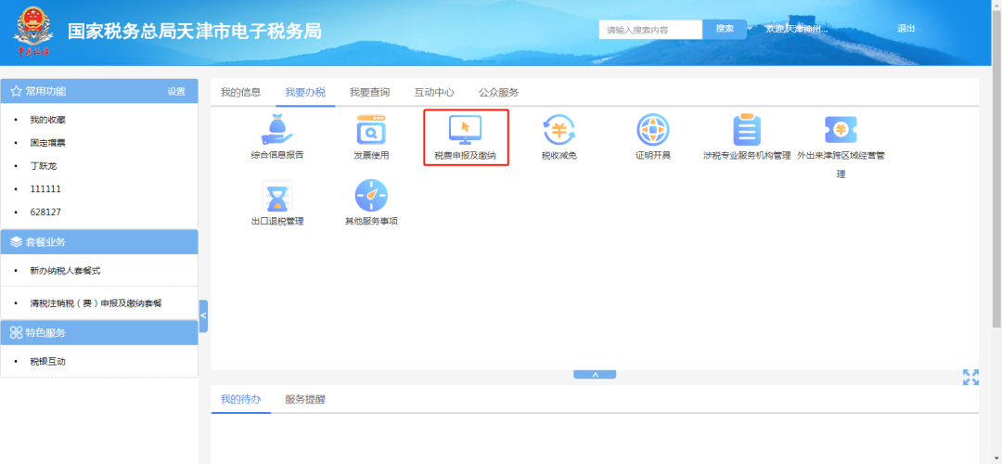
Task: Open 新办纳税人套餐式
Action: click(65, 270)
